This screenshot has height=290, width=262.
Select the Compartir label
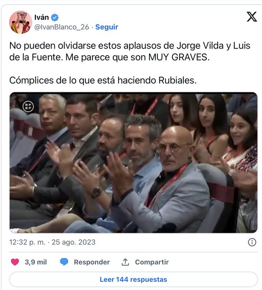[x=152, y=262]
